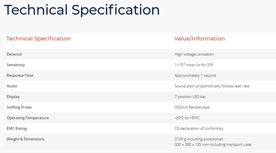This screenshot has width=276, height=153.
Task: Select the Sensitivity row label
Action: [x=16, y=65]
